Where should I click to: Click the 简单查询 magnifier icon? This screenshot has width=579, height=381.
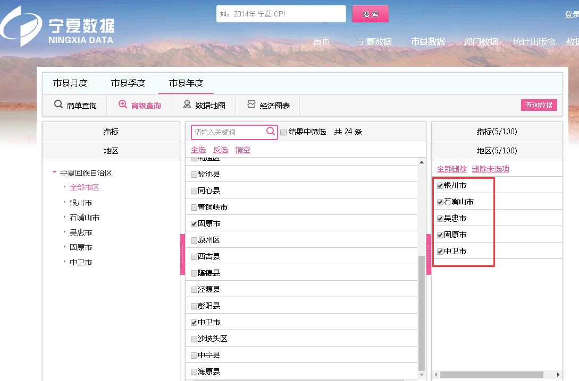tap(58, 105)
